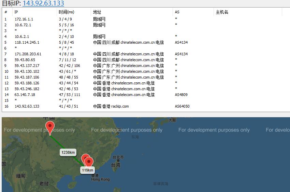Select hop IP 59.43.137.217
Viewport: 290px width, 192px height.
point(27,66)
